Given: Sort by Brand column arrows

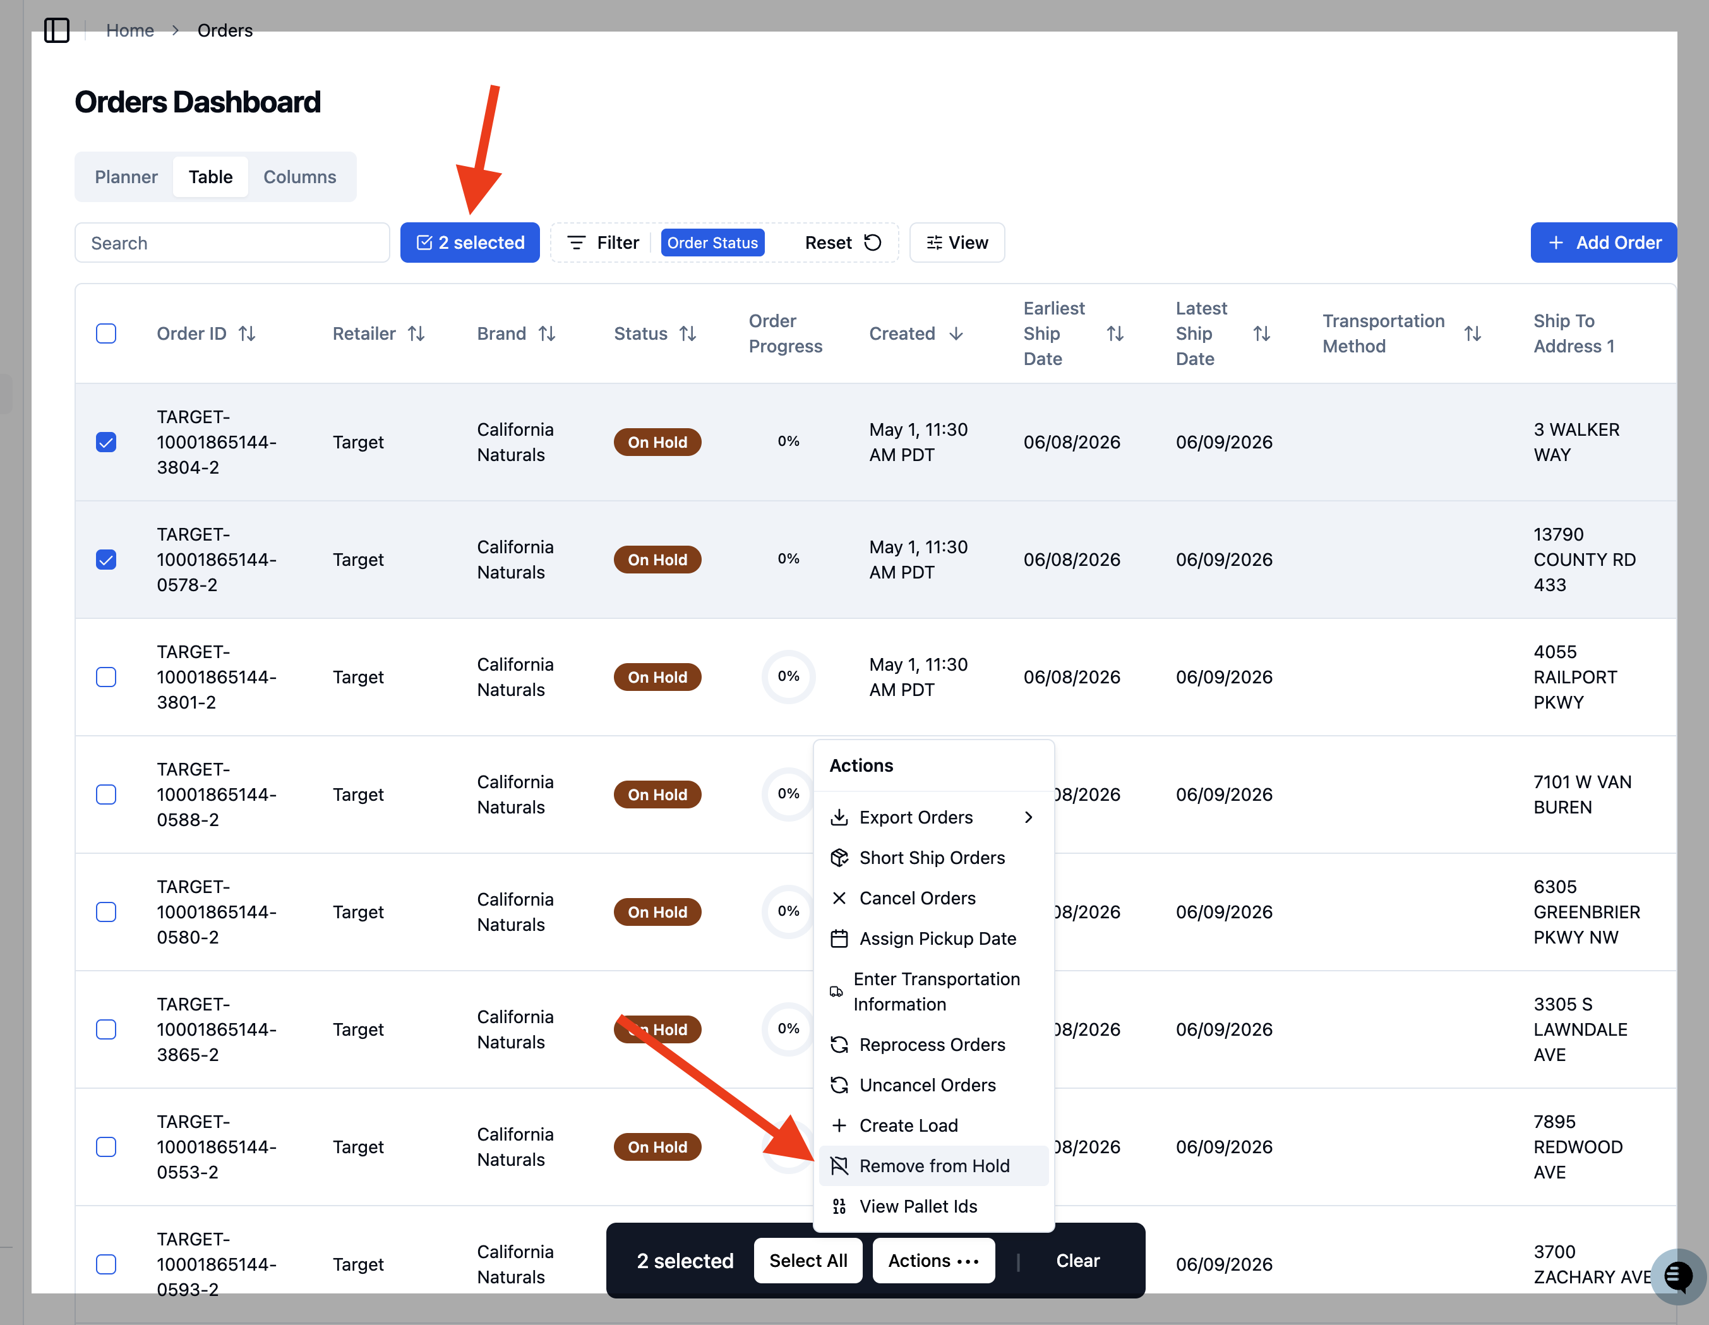Looking at the screenshot, I should click(x=547, y=333).
